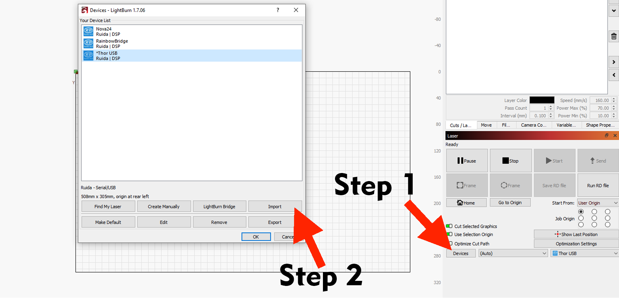Switch to Move tab

(x=486, y=125)
